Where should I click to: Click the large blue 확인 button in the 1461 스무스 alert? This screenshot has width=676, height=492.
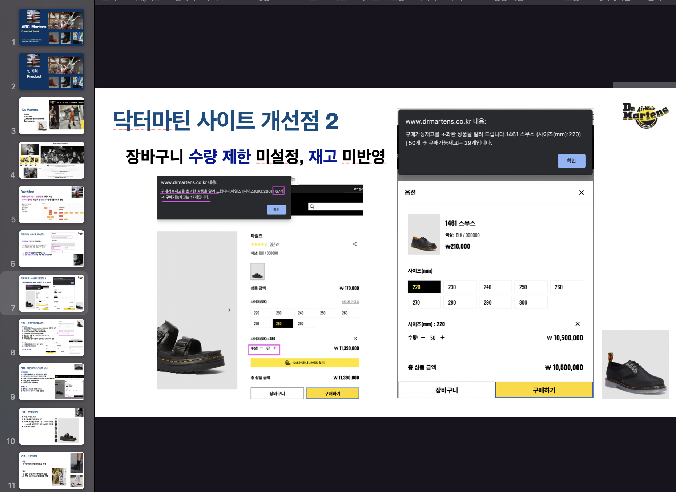571,161
